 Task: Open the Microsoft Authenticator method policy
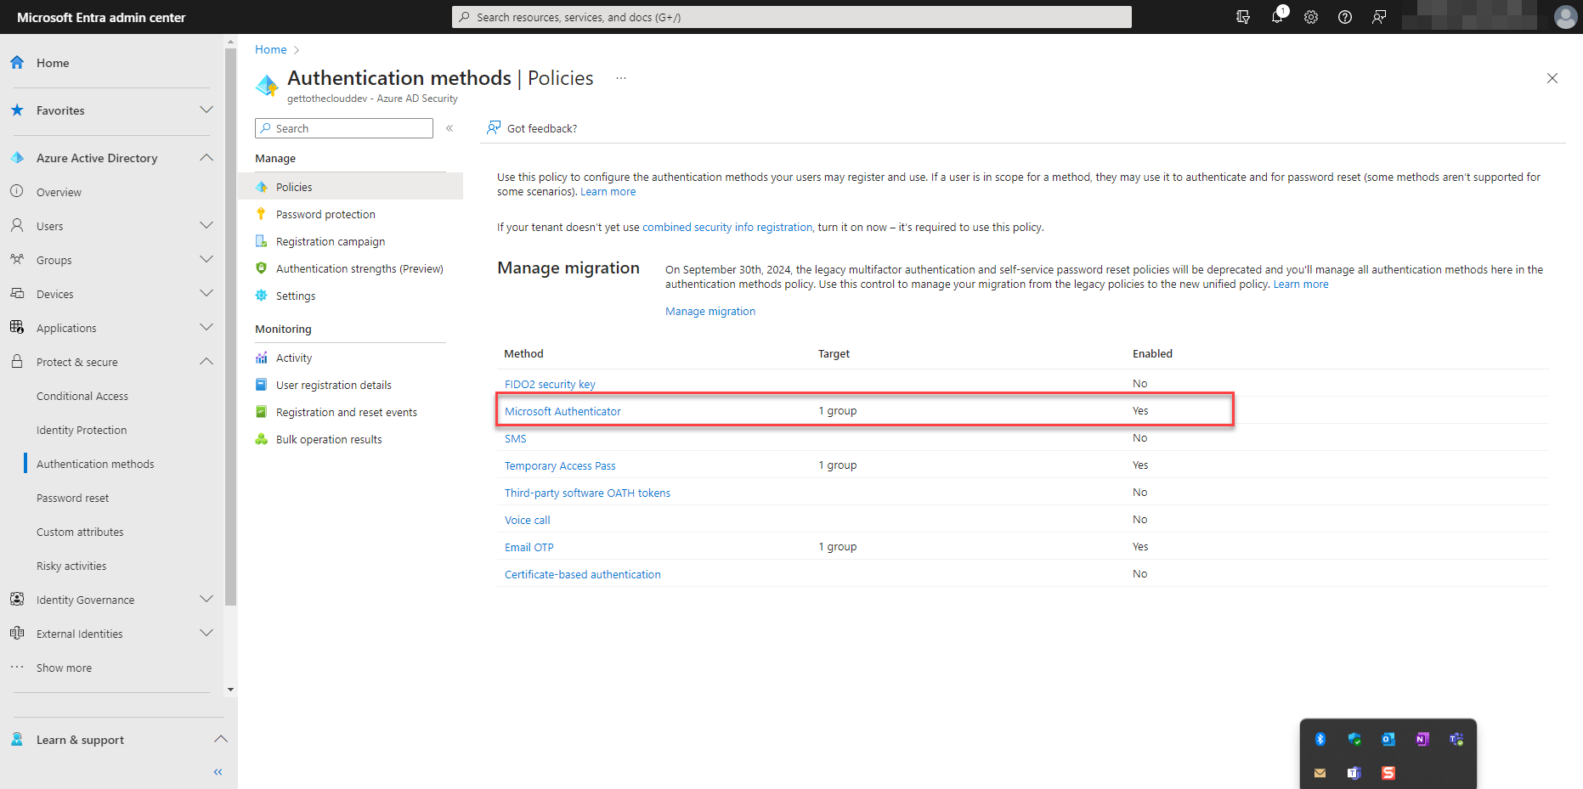[563, 411]
